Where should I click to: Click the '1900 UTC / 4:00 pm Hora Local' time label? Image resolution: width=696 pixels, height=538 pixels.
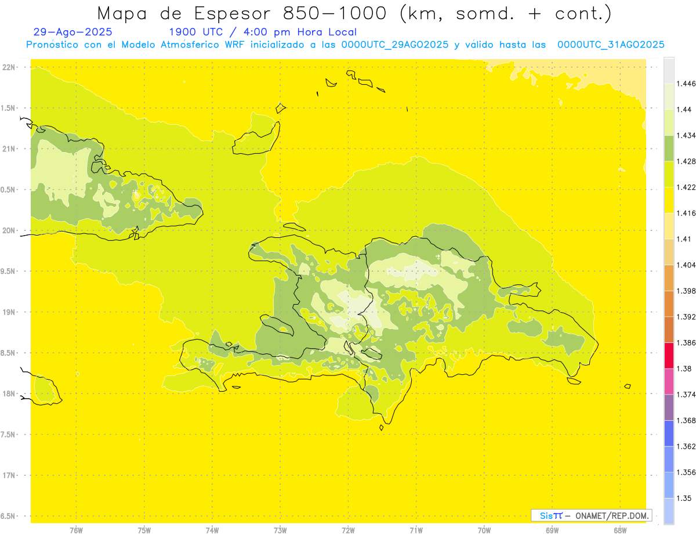click(x=263, y=33)
